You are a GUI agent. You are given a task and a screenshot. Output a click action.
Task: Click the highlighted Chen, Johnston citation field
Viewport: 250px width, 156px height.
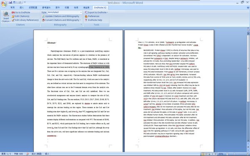(99, 67)
